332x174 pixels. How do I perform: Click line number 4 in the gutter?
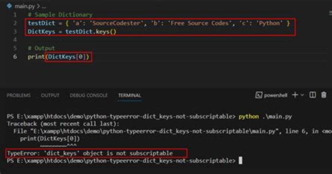tap(15, 40)
